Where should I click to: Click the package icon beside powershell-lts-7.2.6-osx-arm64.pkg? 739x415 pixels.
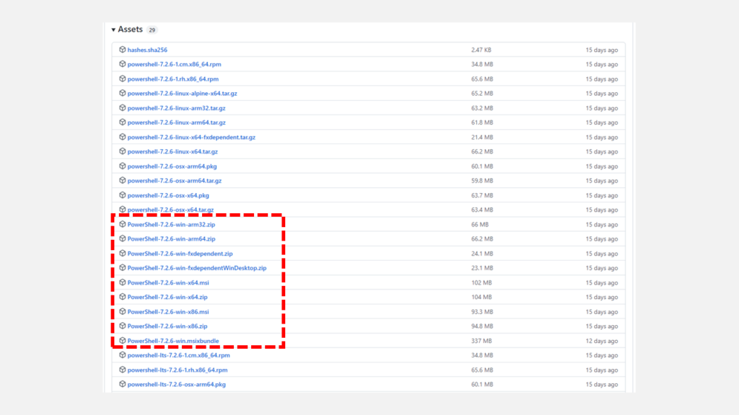[x=123, y=384]
